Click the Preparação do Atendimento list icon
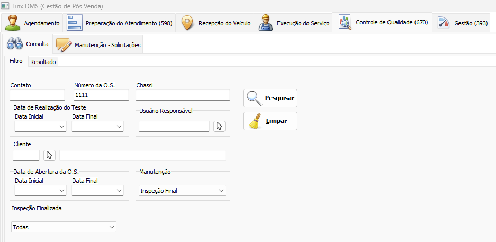This screenshot has width=496, height=242. tap(74, 23)
